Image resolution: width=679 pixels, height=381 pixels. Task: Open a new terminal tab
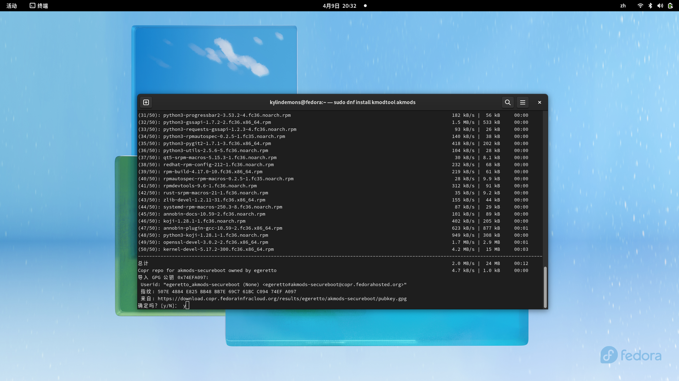click(x=146, y=102)
